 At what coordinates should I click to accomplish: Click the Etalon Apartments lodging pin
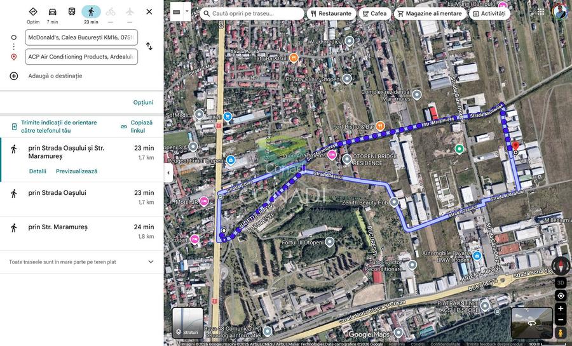pyautogui.click(x=332, y=155)
